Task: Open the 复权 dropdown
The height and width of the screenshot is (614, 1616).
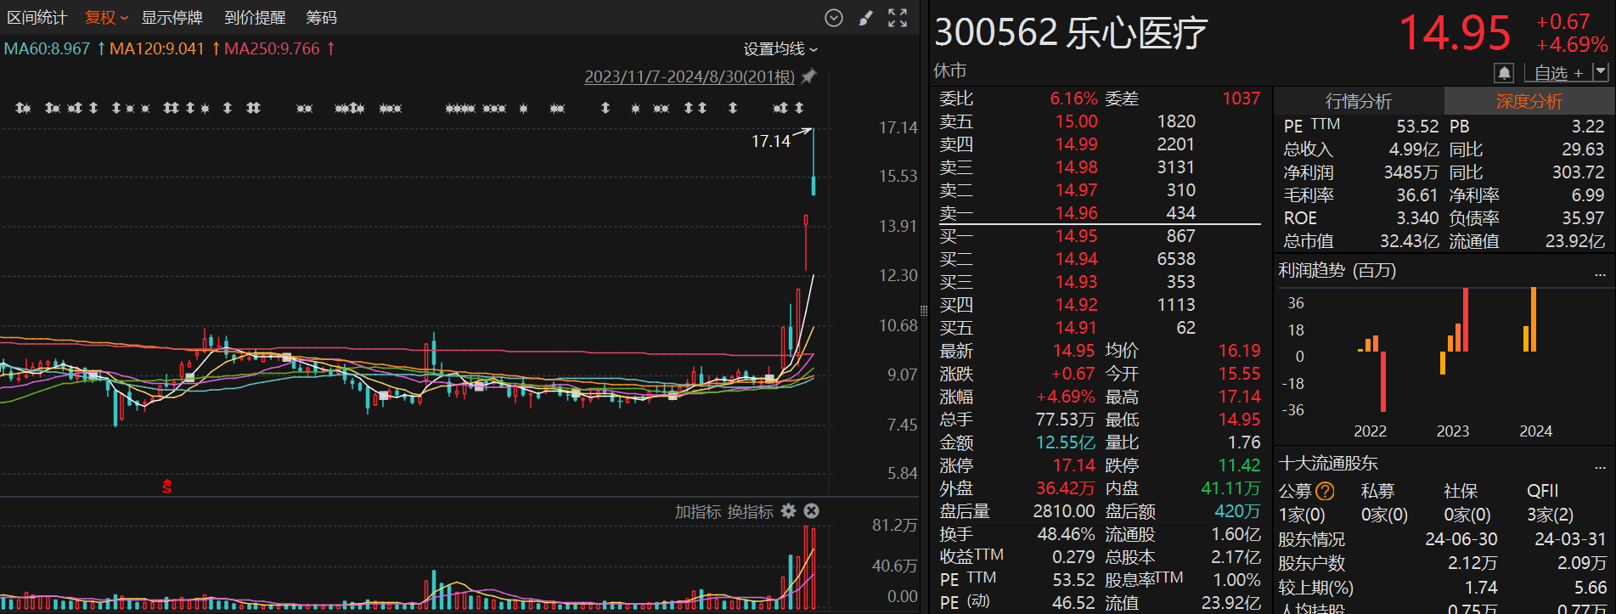Action: pyautogui.click(x=106, y=17)
